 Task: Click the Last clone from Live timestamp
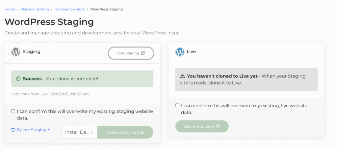(x=50, y=94)
